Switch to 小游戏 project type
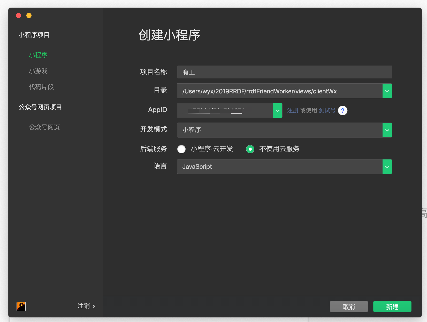This screenshot has height=322, width=427. (38, 71)
